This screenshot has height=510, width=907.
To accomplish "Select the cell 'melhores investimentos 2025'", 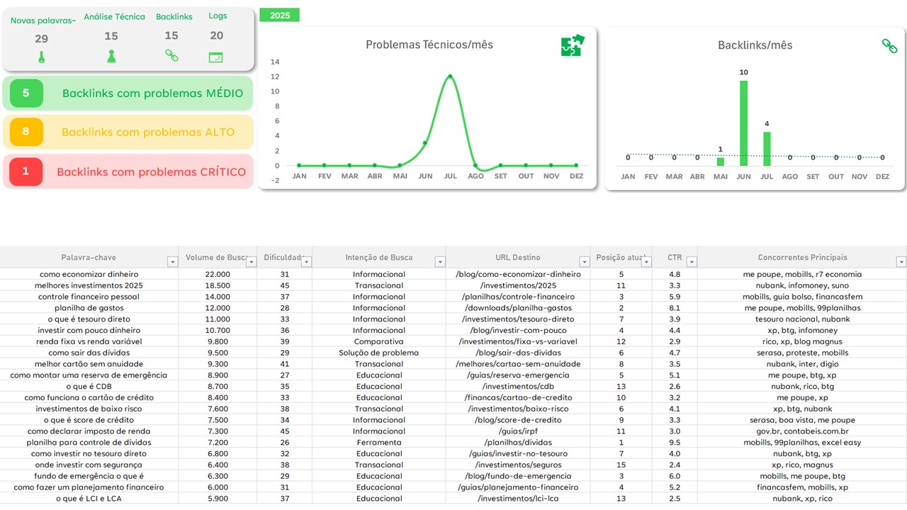I will [x=89, y=285].
